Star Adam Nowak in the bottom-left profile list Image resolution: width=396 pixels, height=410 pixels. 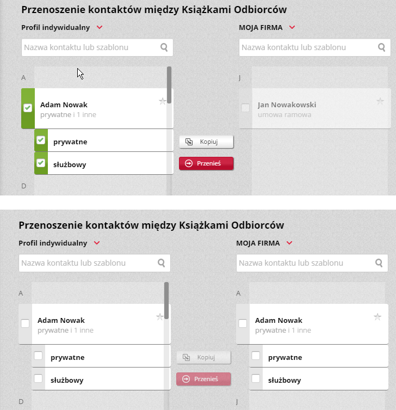coord(160,317)
